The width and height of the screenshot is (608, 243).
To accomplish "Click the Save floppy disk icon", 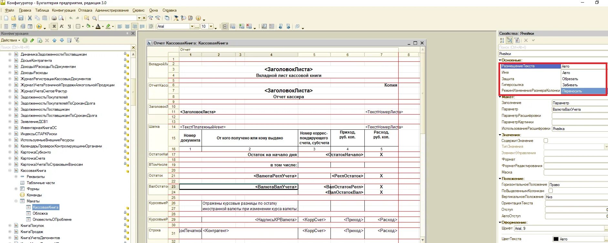I will (21, 18).
